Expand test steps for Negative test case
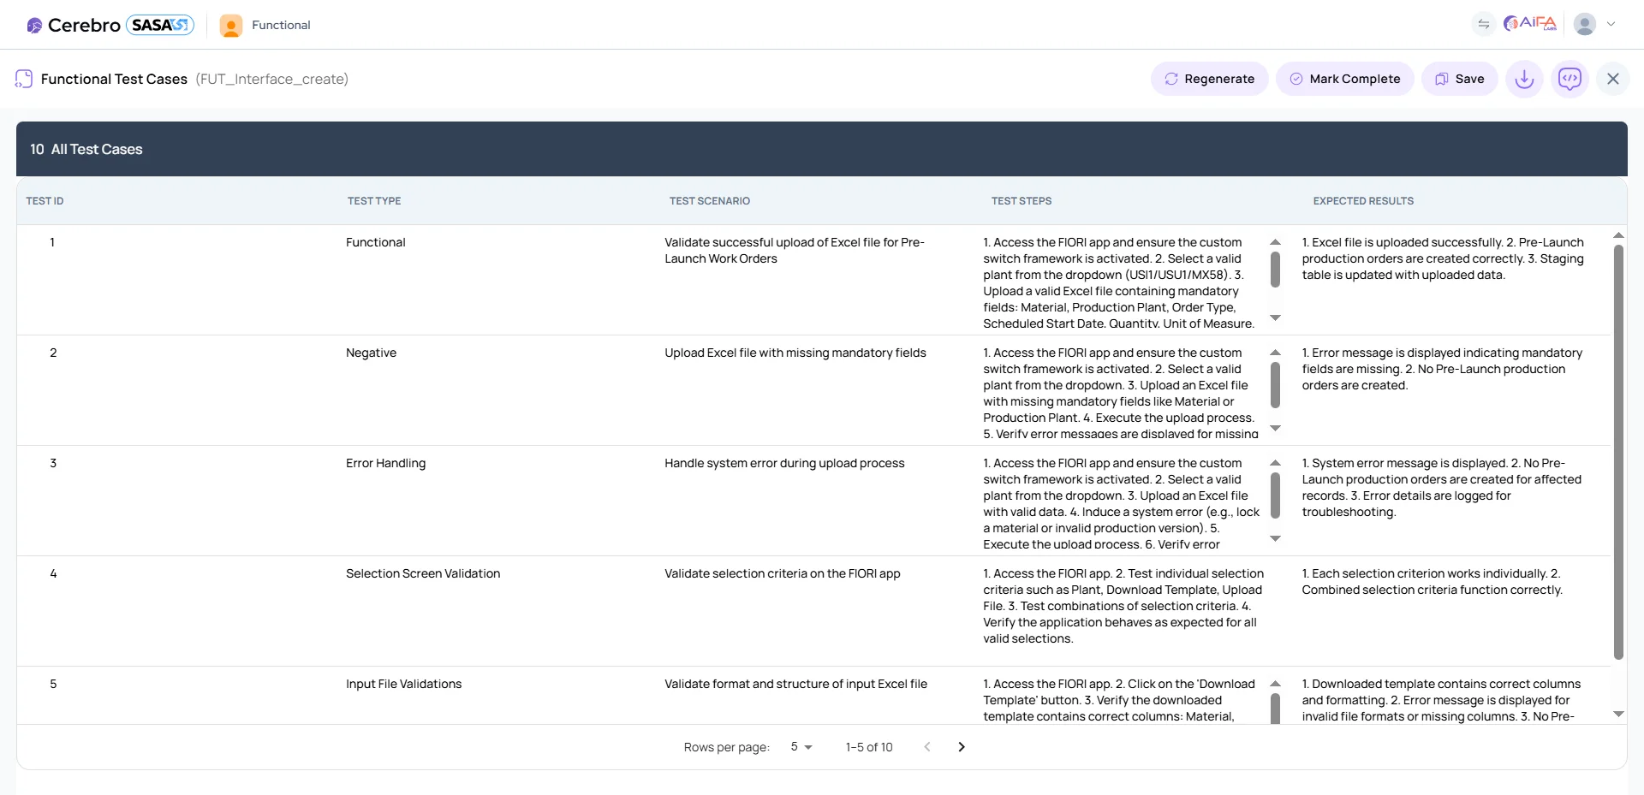Viewport: 1644px width, 795px height. coord(1275,428)
